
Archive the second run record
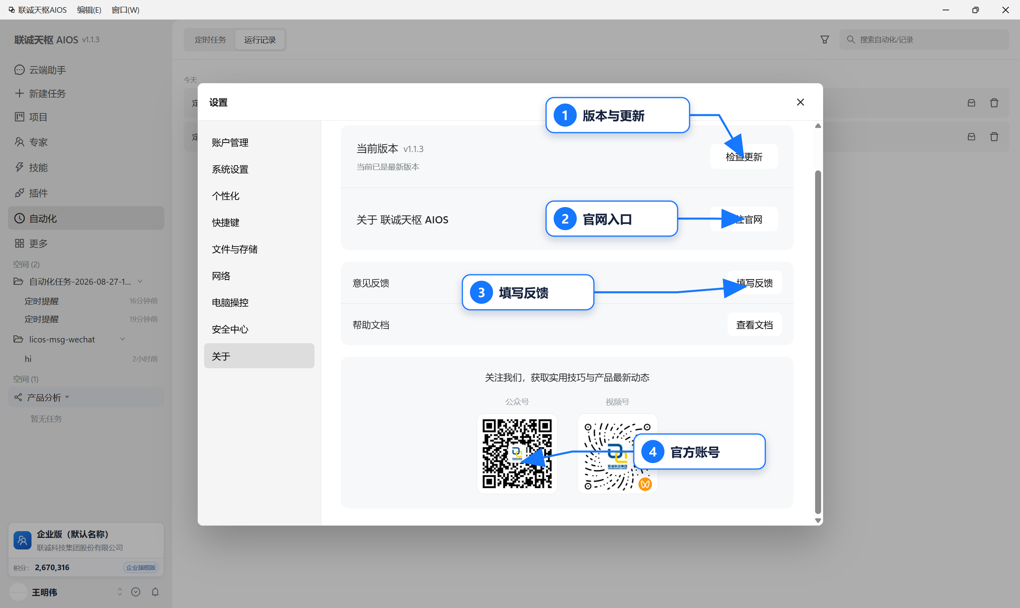(972, 137)
